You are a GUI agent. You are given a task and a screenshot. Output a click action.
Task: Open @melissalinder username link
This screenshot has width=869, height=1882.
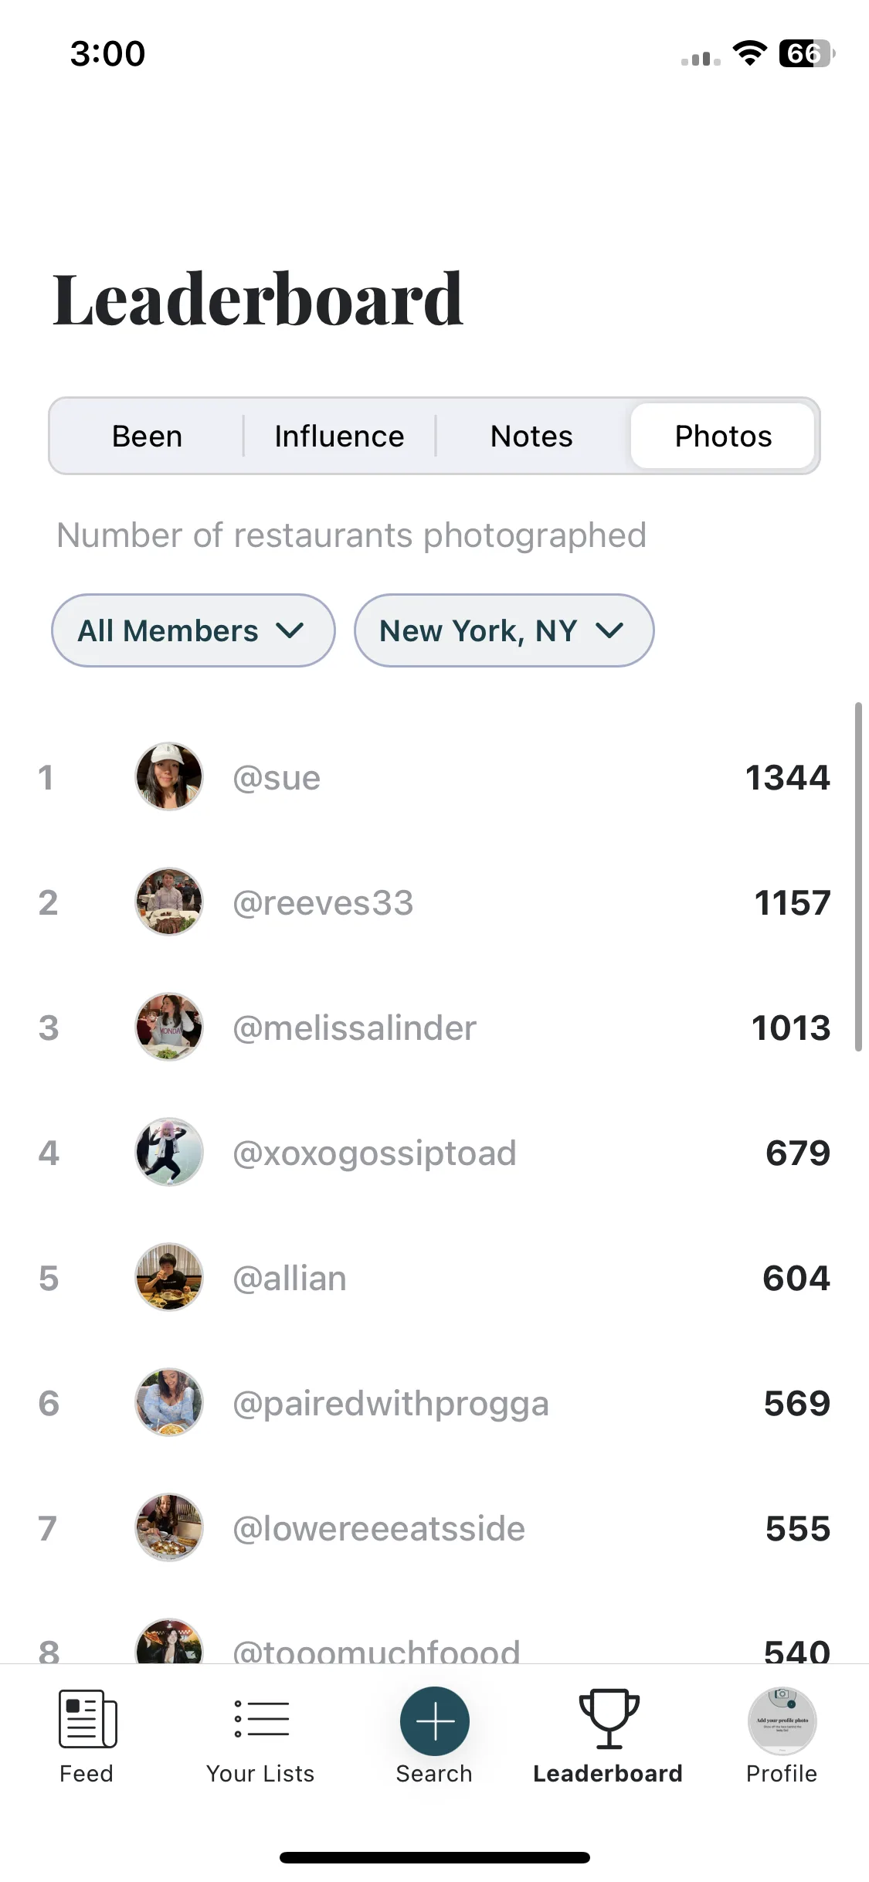355,1028
